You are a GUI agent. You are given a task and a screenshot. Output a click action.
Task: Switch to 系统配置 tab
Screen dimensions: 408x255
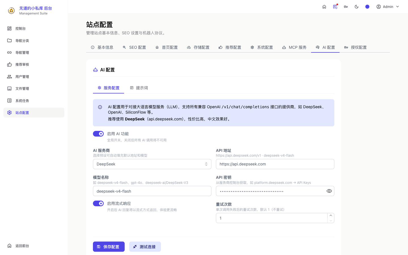(x=262, y=47)
